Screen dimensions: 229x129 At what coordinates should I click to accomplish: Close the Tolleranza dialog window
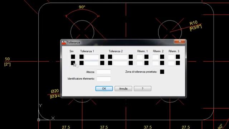pyautogui.click(x=180, y=42)
